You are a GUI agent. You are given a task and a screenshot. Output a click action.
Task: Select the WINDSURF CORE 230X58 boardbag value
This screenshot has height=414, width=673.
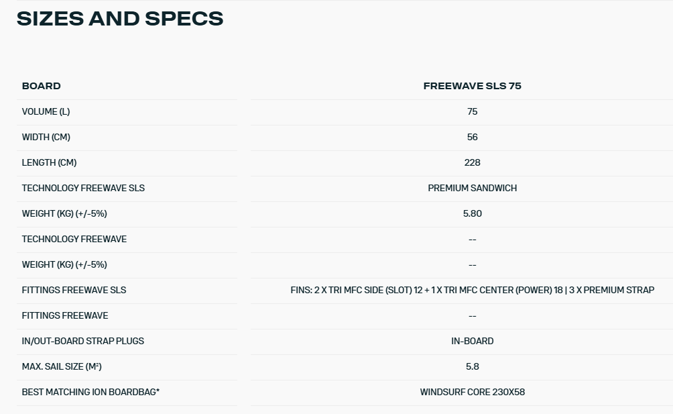click(x=472, y=392)
